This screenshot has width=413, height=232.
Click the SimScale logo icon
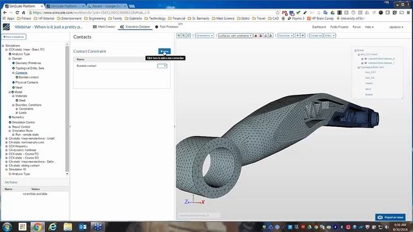(x=6, y=27)
